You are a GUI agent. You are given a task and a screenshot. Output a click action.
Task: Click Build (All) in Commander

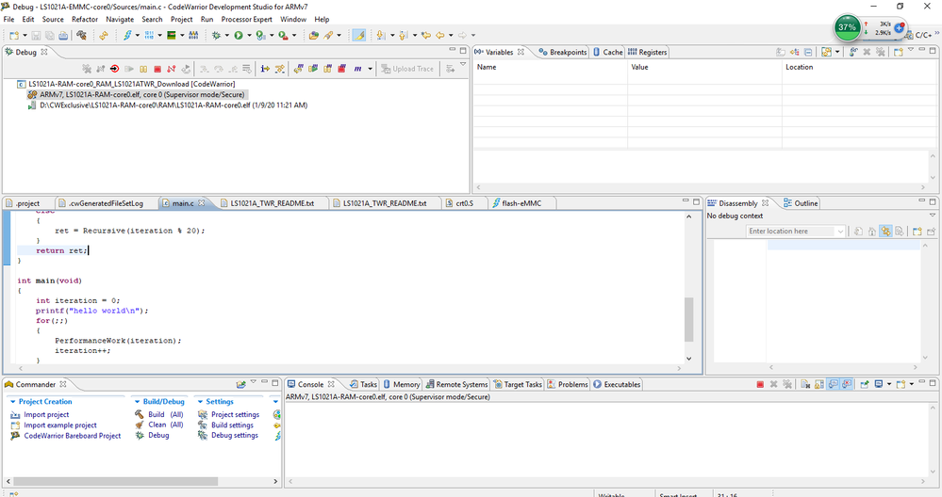click(x=165, y=415)
